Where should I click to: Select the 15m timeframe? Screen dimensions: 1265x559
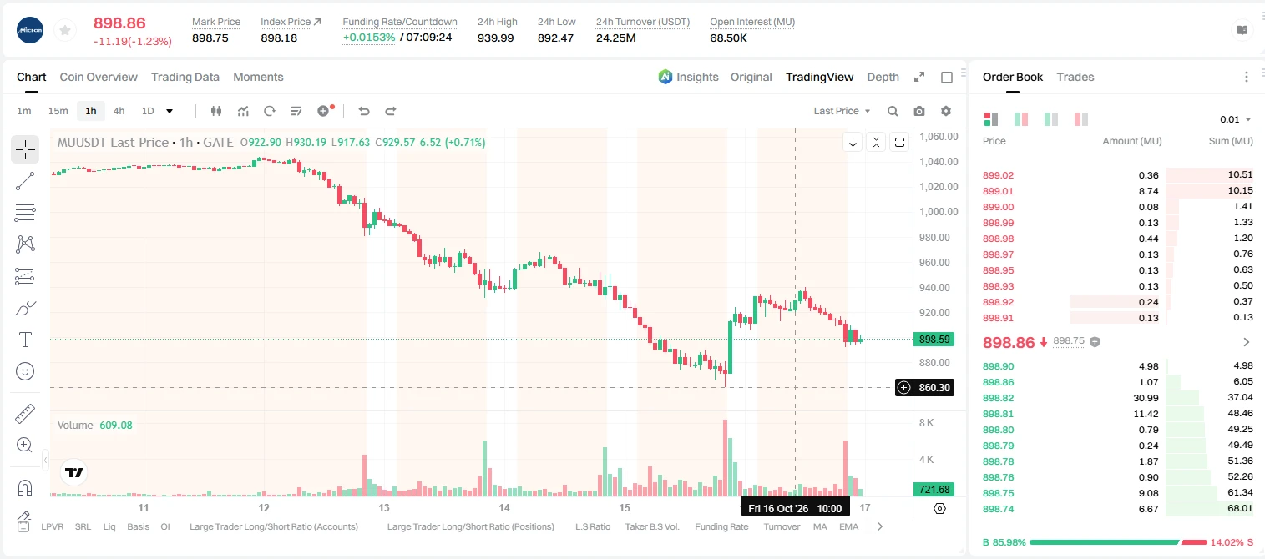[58, 111]
